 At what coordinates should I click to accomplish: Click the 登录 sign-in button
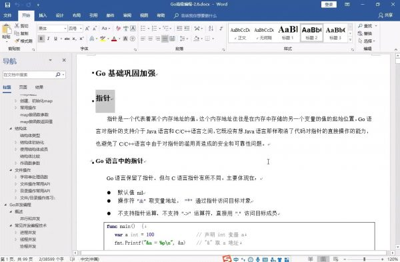pyautogui.click(x=329, y=5)
